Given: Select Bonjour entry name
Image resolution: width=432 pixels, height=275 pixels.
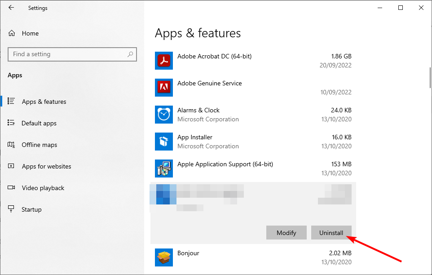Looking at the screenshot, I should click(188, 253).
